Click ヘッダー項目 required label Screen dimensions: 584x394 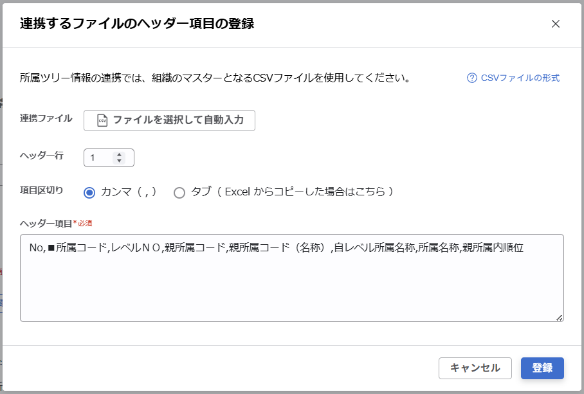(x=56, y=223)
